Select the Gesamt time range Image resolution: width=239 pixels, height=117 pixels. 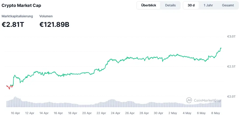click(x=228, y=5)
